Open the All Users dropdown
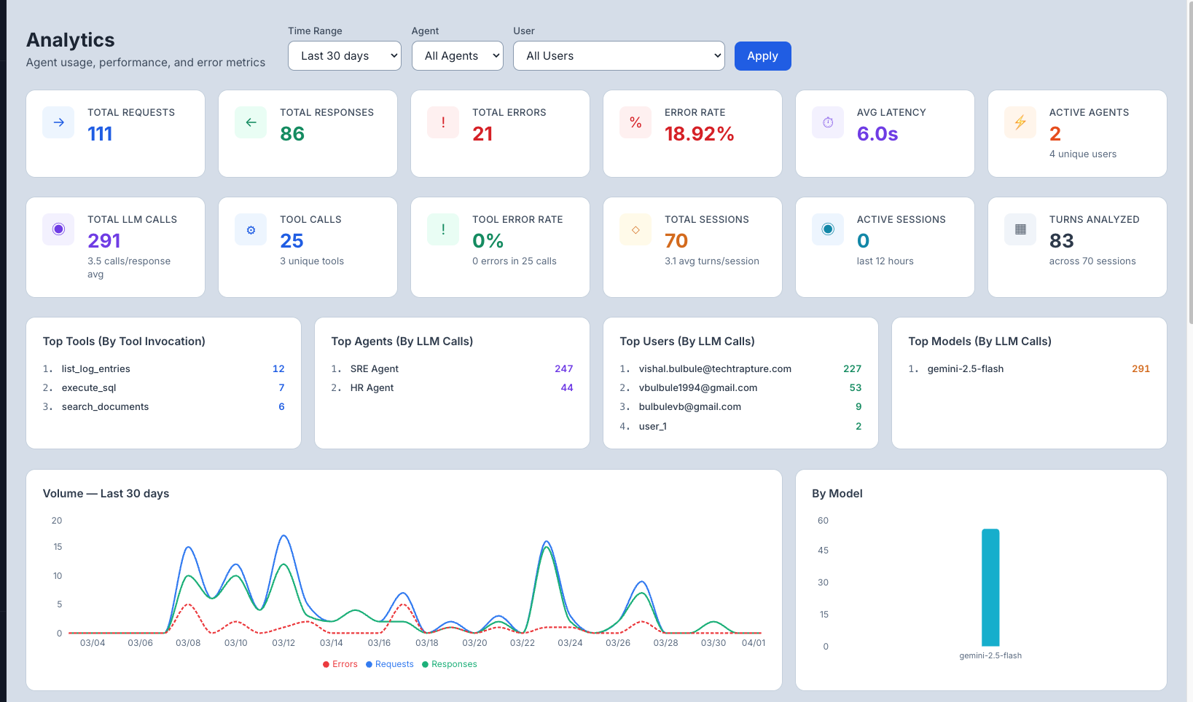Screen dimensions: 1193x702 618,55
